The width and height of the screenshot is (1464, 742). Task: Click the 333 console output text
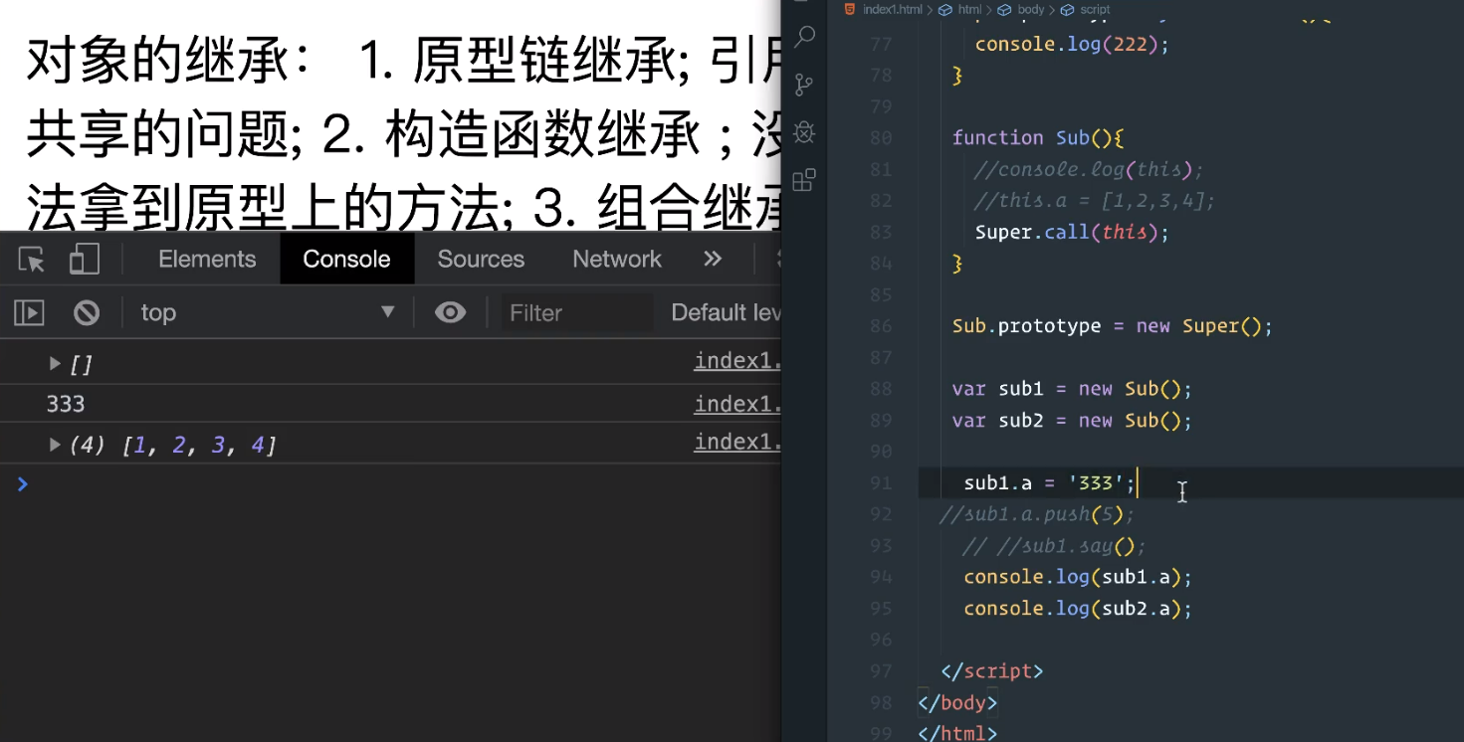(66, 404)
